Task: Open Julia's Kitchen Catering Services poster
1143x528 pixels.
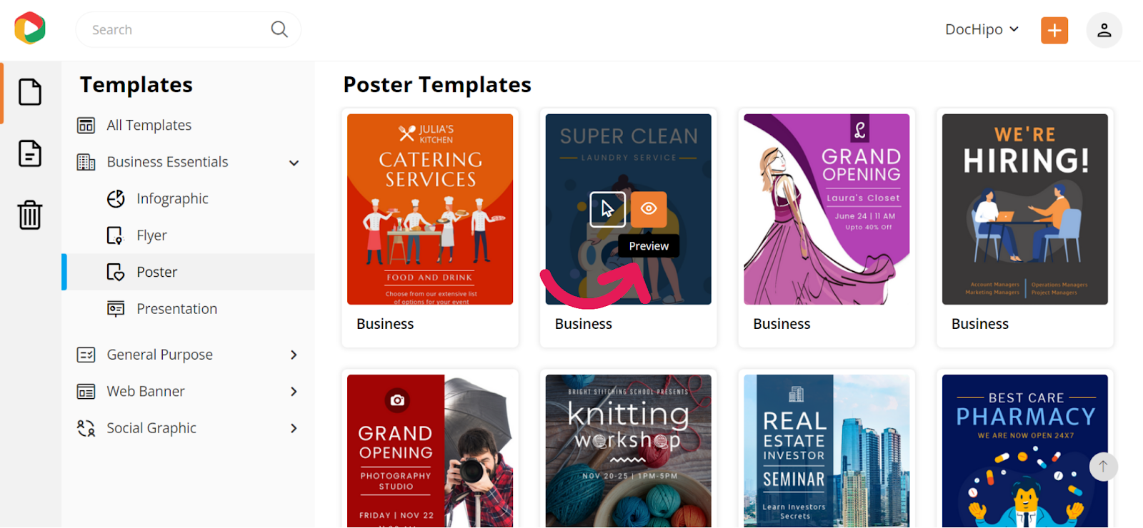Action: point(430,209)
